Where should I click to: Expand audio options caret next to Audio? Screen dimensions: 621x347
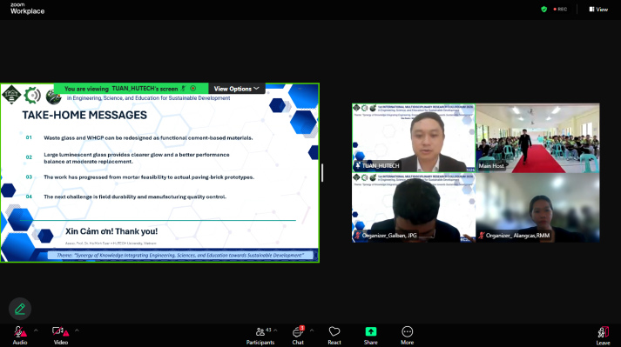36,330
